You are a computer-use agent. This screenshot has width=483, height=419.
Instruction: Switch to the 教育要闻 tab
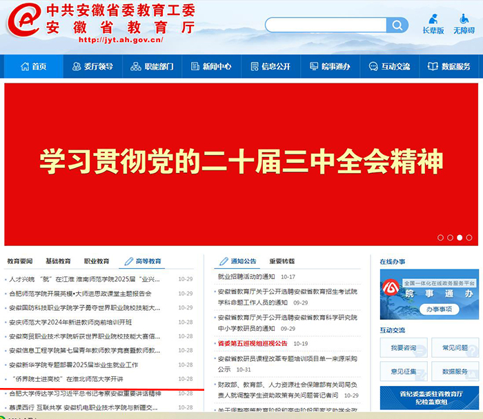point(20,261)
